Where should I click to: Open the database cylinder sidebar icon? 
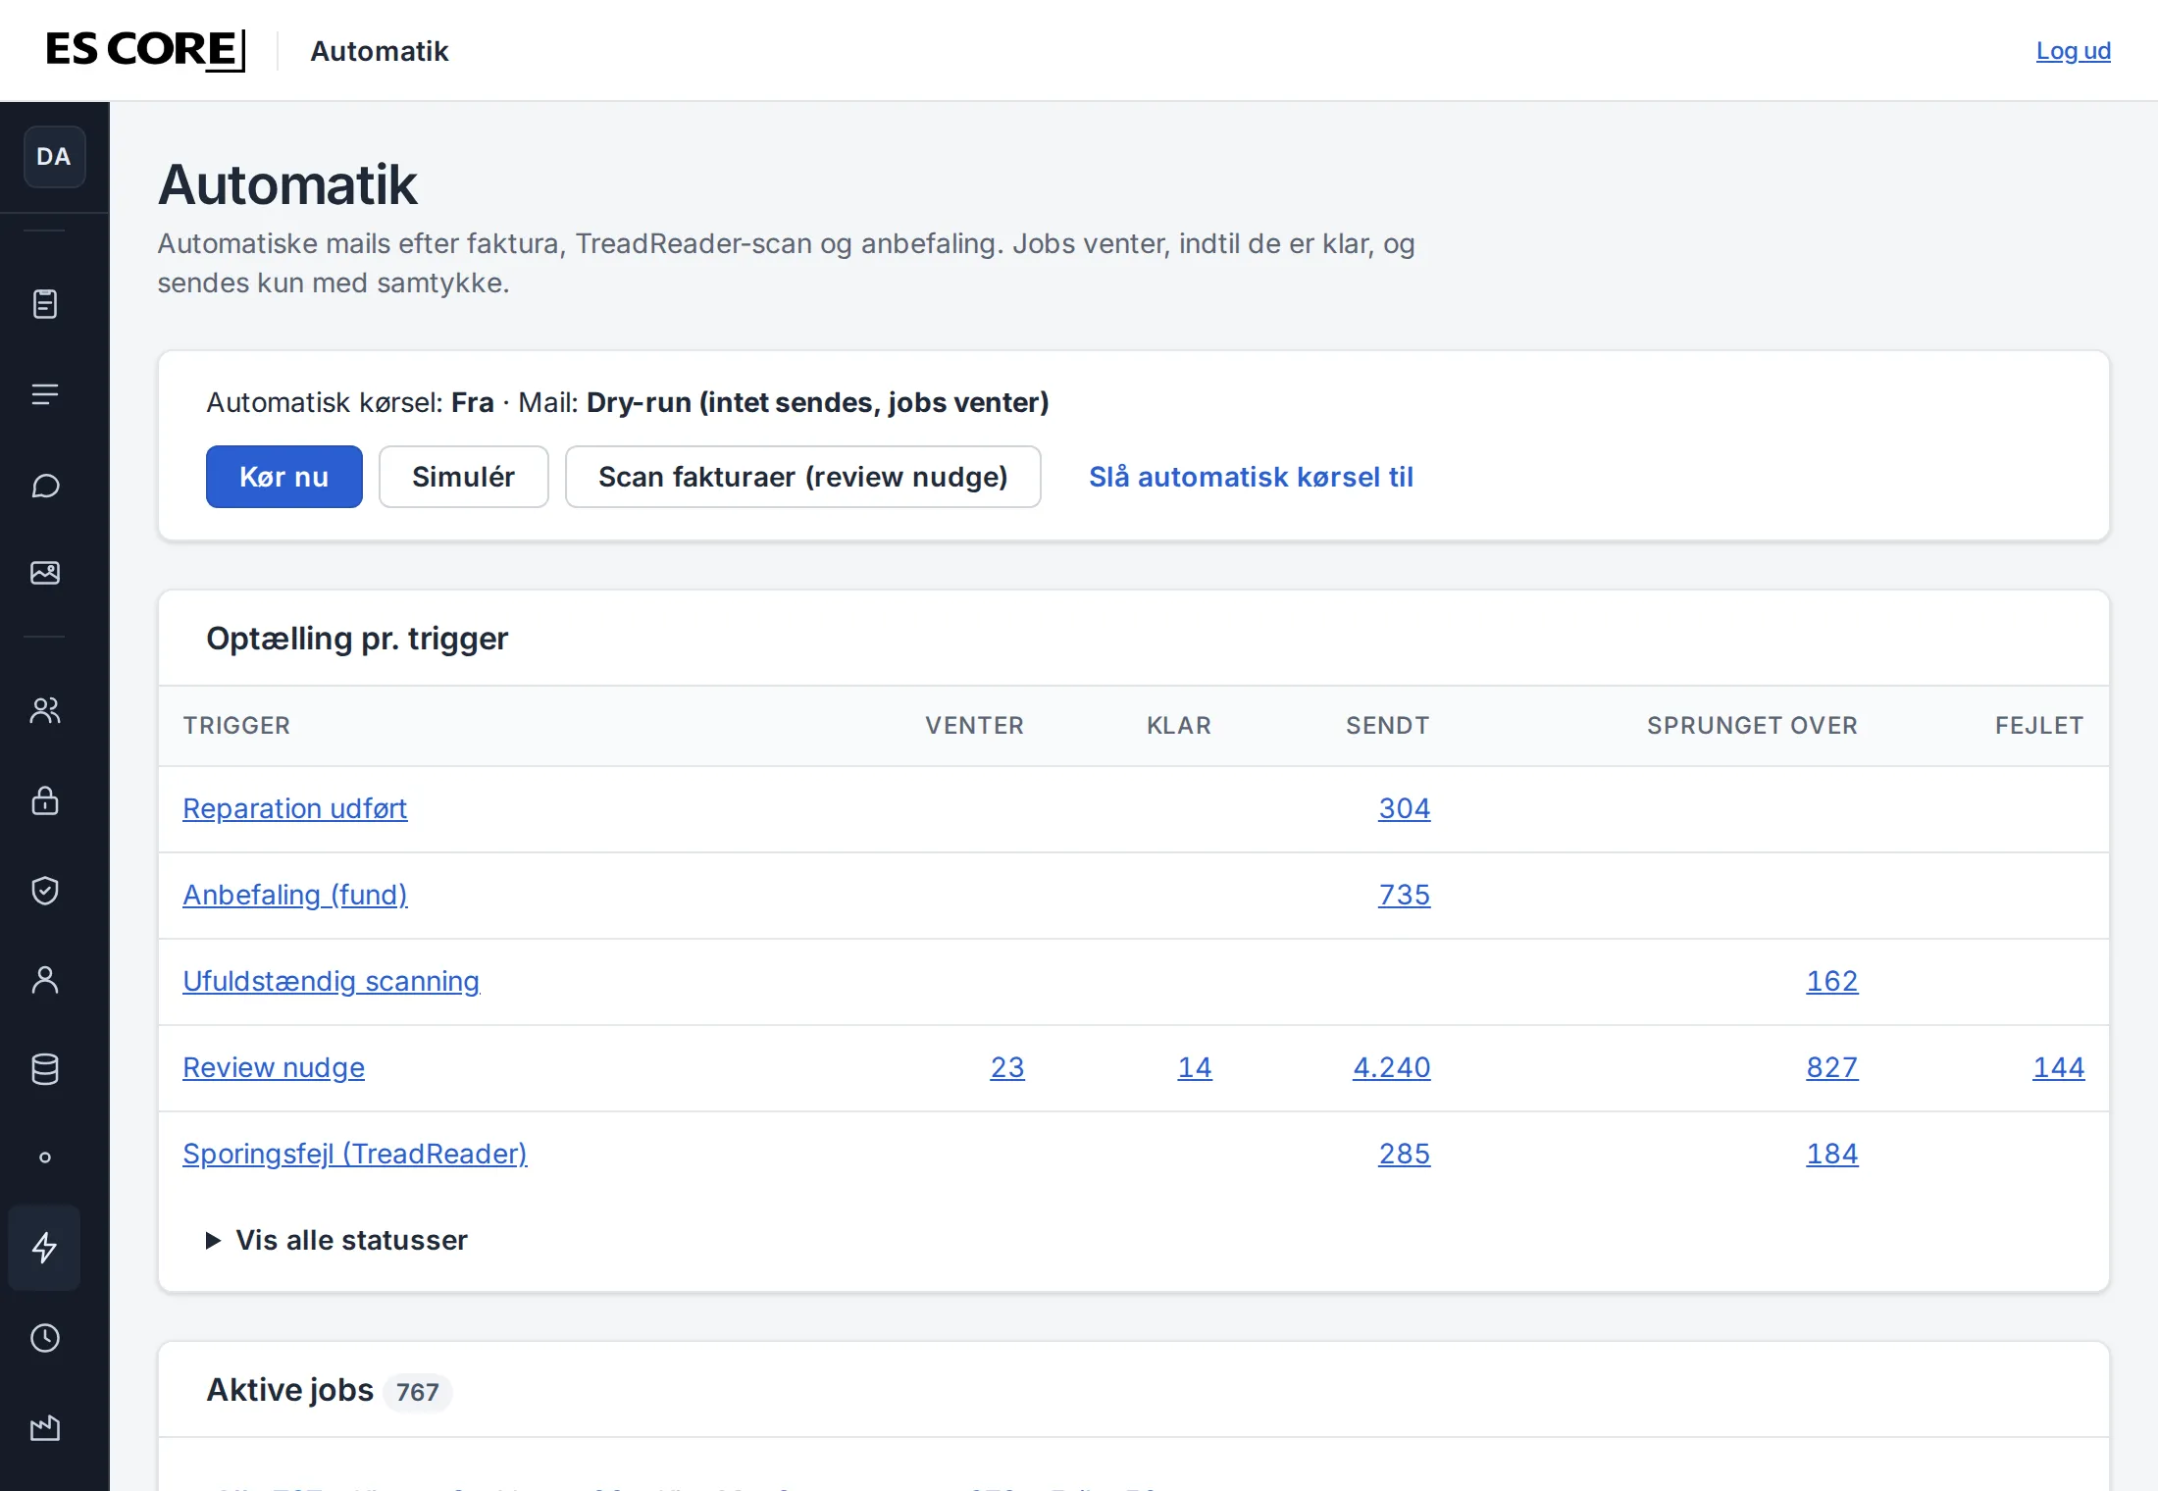point(45,1069)
